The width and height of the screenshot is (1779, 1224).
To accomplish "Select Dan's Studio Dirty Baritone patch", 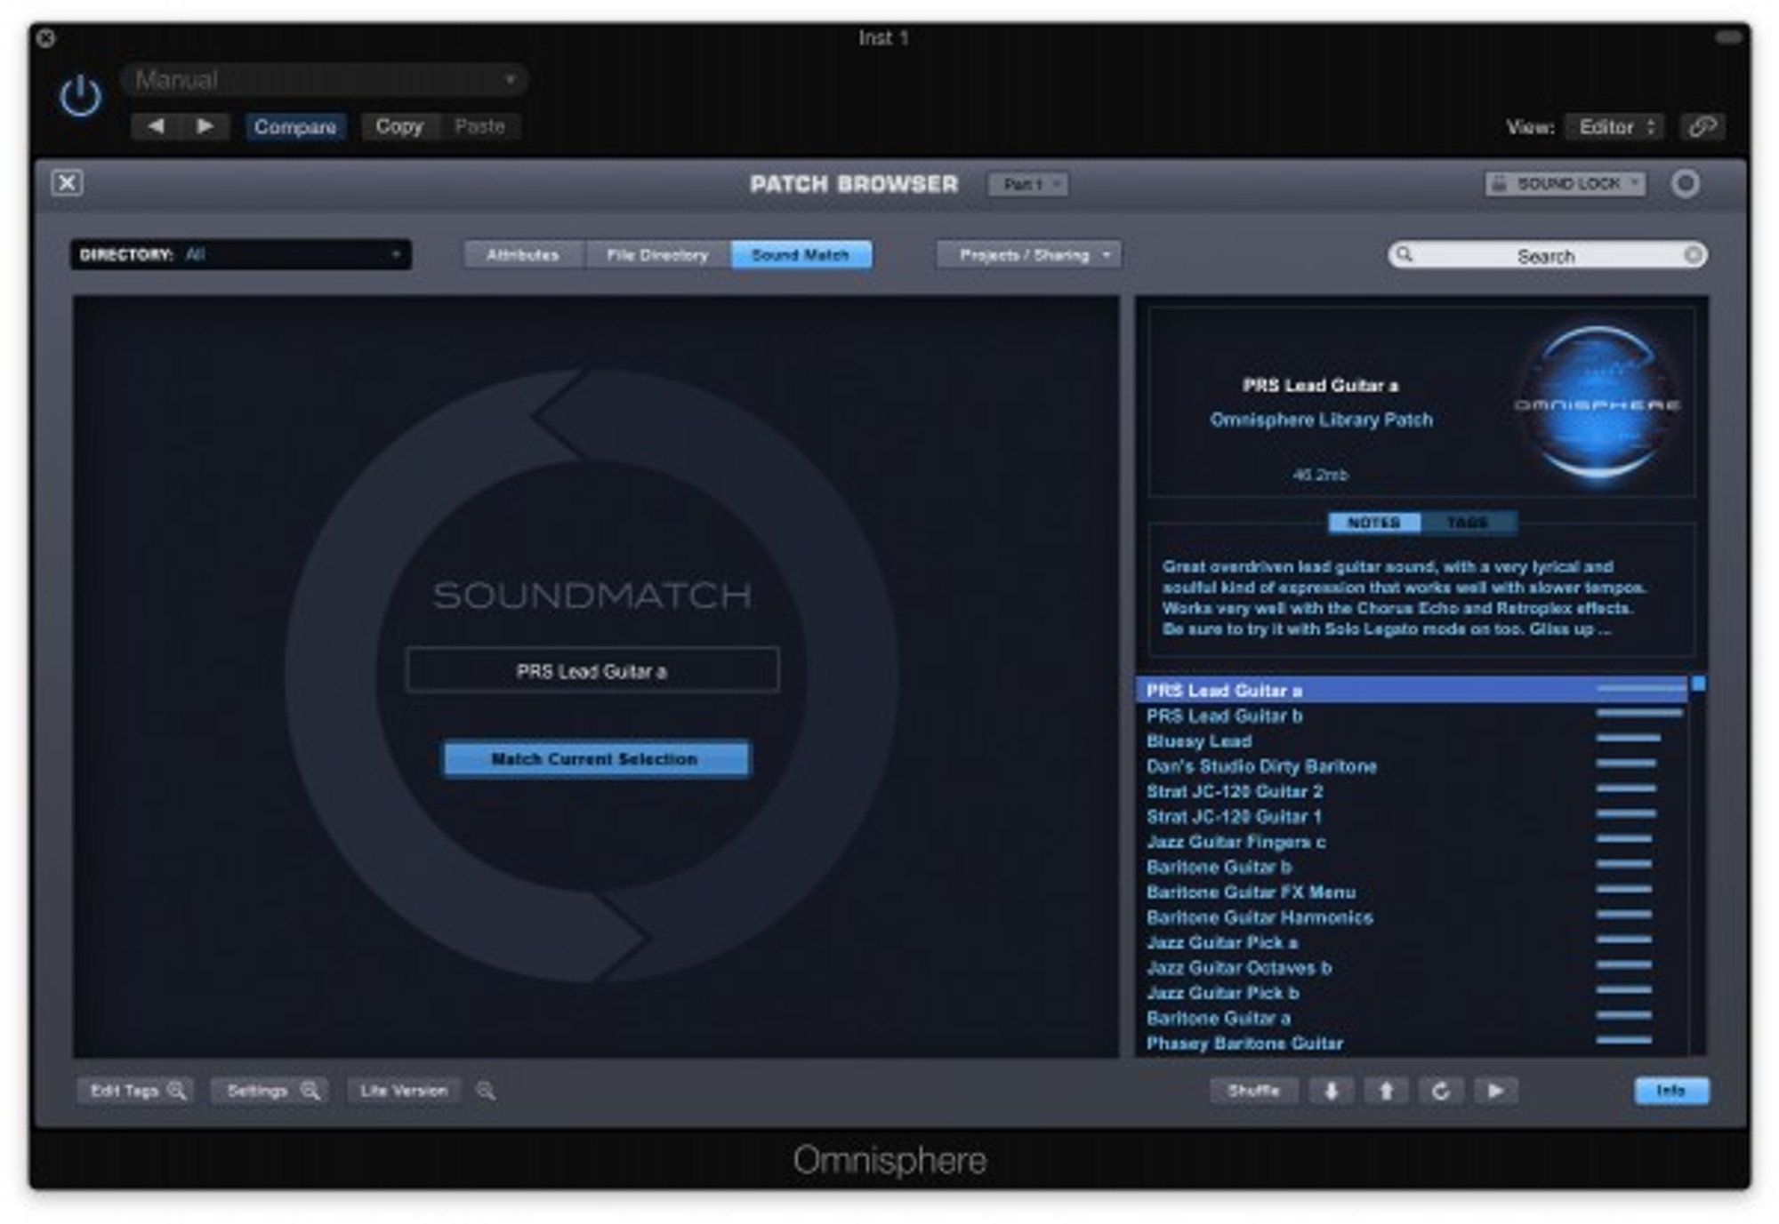I will (1412, 765).
